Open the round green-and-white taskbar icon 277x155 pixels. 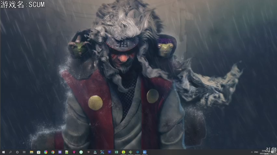(81, 152)
